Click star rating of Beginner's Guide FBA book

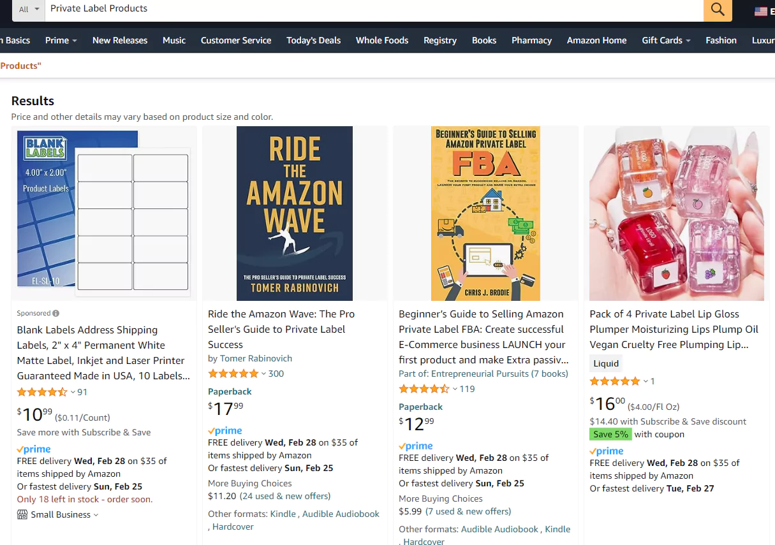(x=424, y=389)
